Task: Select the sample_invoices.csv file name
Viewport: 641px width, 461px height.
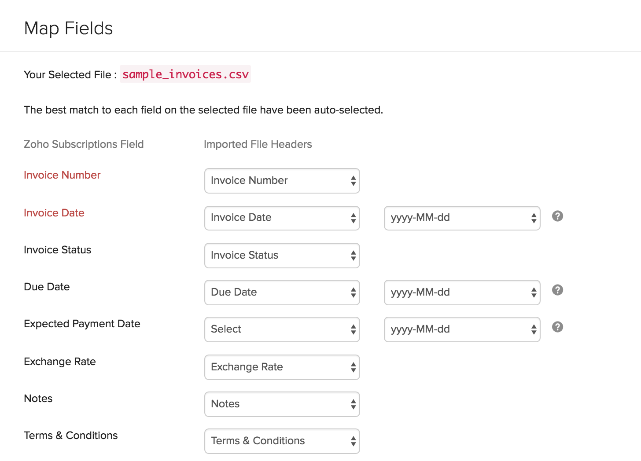Action: click(x=185, y=74)
